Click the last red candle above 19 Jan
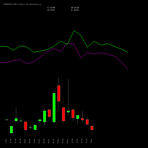 [x=92, y=128]
